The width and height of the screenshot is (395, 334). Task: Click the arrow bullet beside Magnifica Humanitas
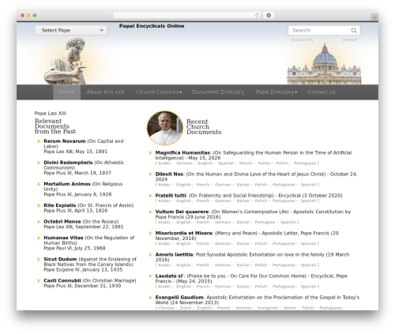[x=150, y=153]
